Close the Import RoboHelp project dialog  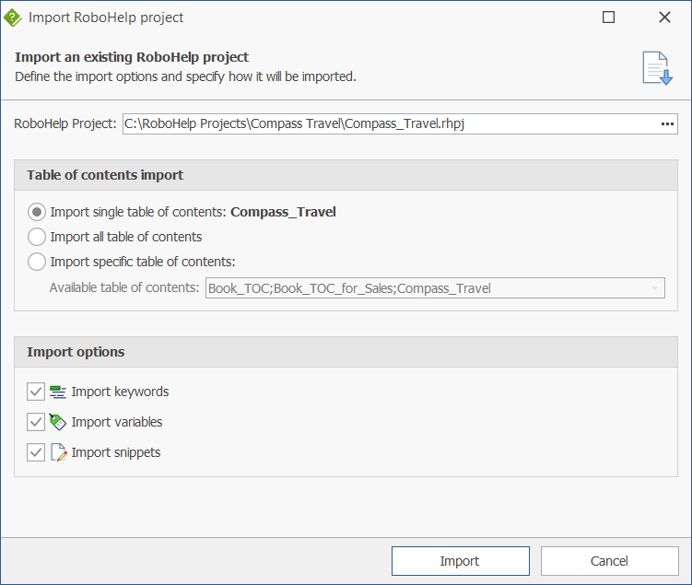[664, 18]
